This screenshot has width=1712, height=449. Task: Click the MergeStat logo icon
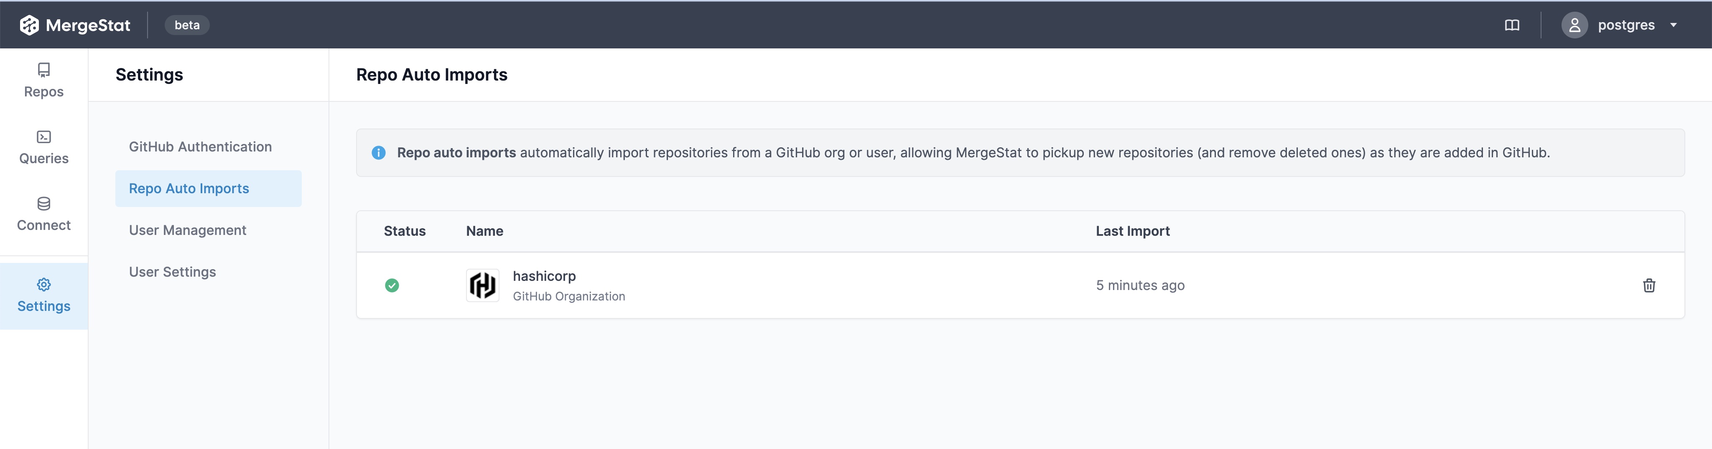(29, 25)
